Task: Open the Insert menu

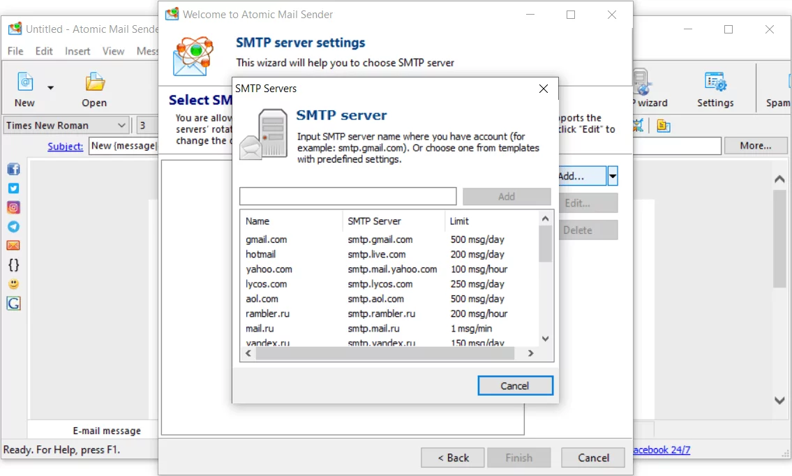Action: [77, 51]
